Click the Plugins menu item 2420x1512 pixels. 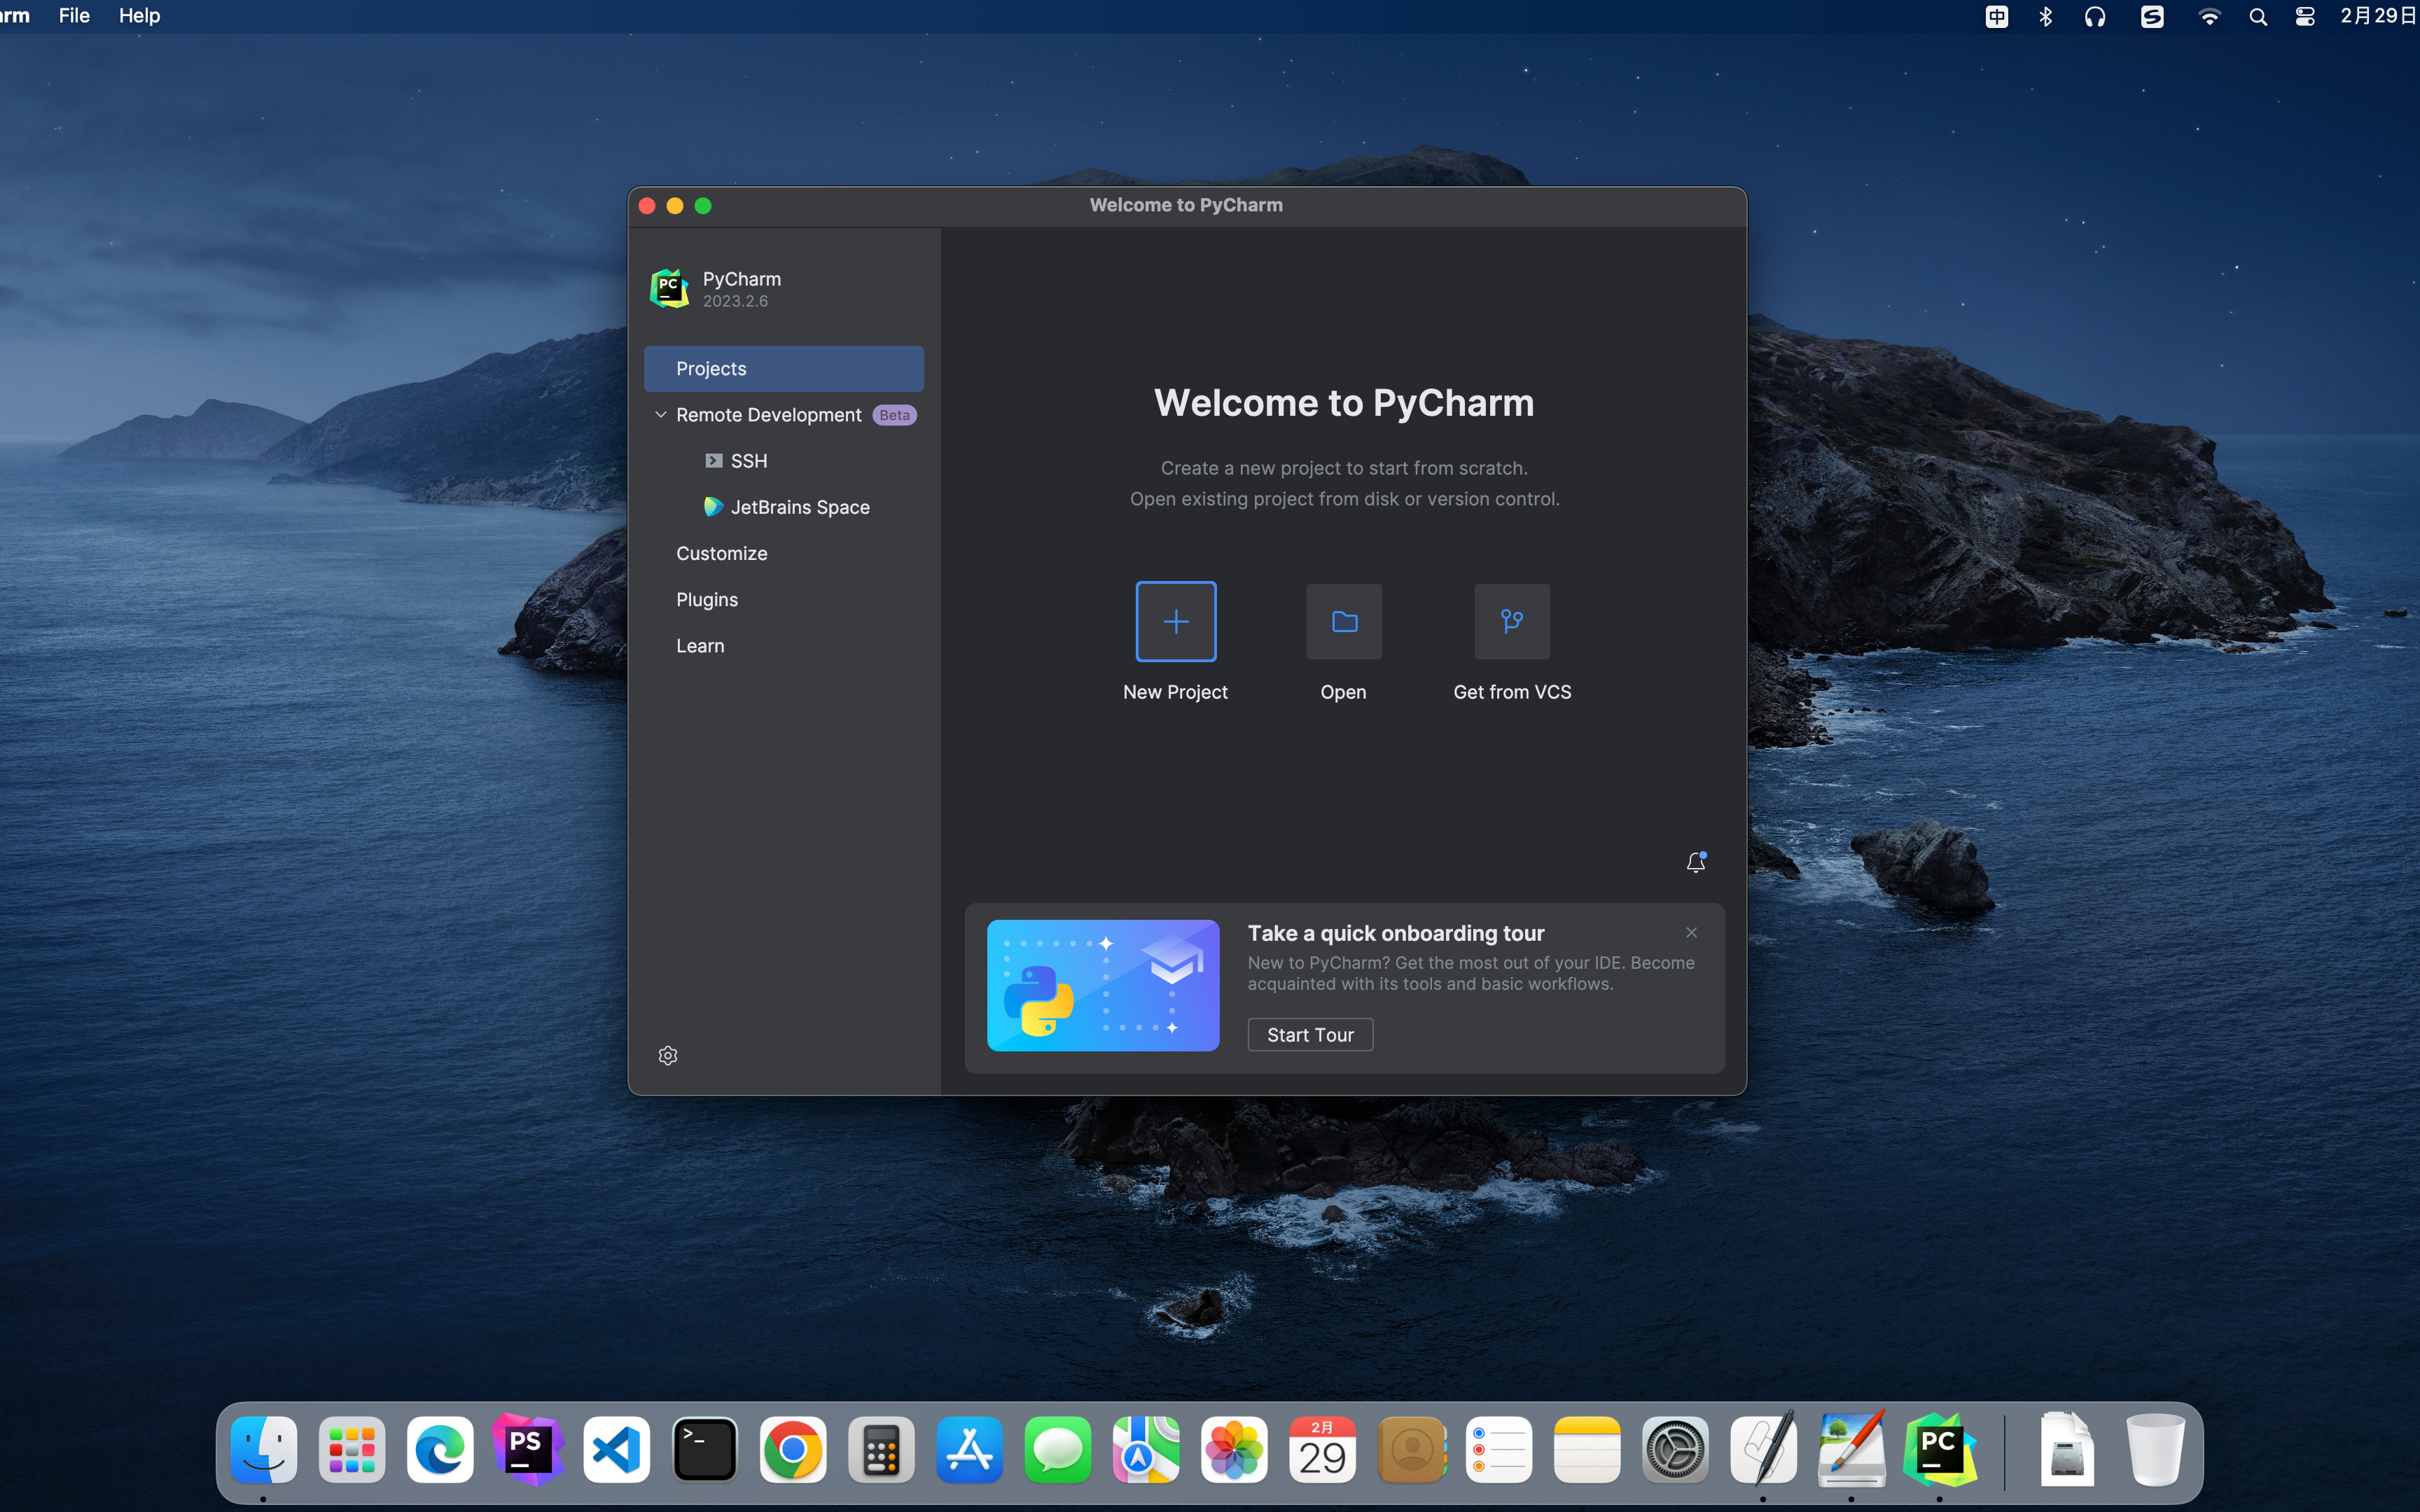tap(706, 599)
